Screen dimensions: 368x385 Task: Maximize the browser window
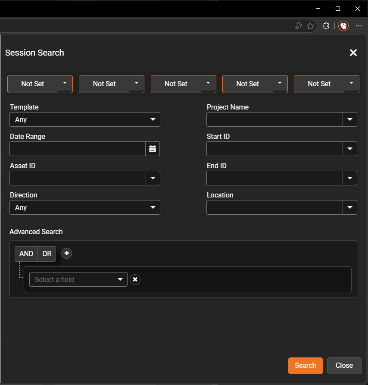pyautogui.click(x=338, y=9)
